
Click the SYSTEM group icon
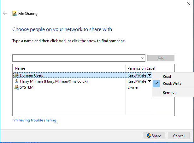coord(17,87)
